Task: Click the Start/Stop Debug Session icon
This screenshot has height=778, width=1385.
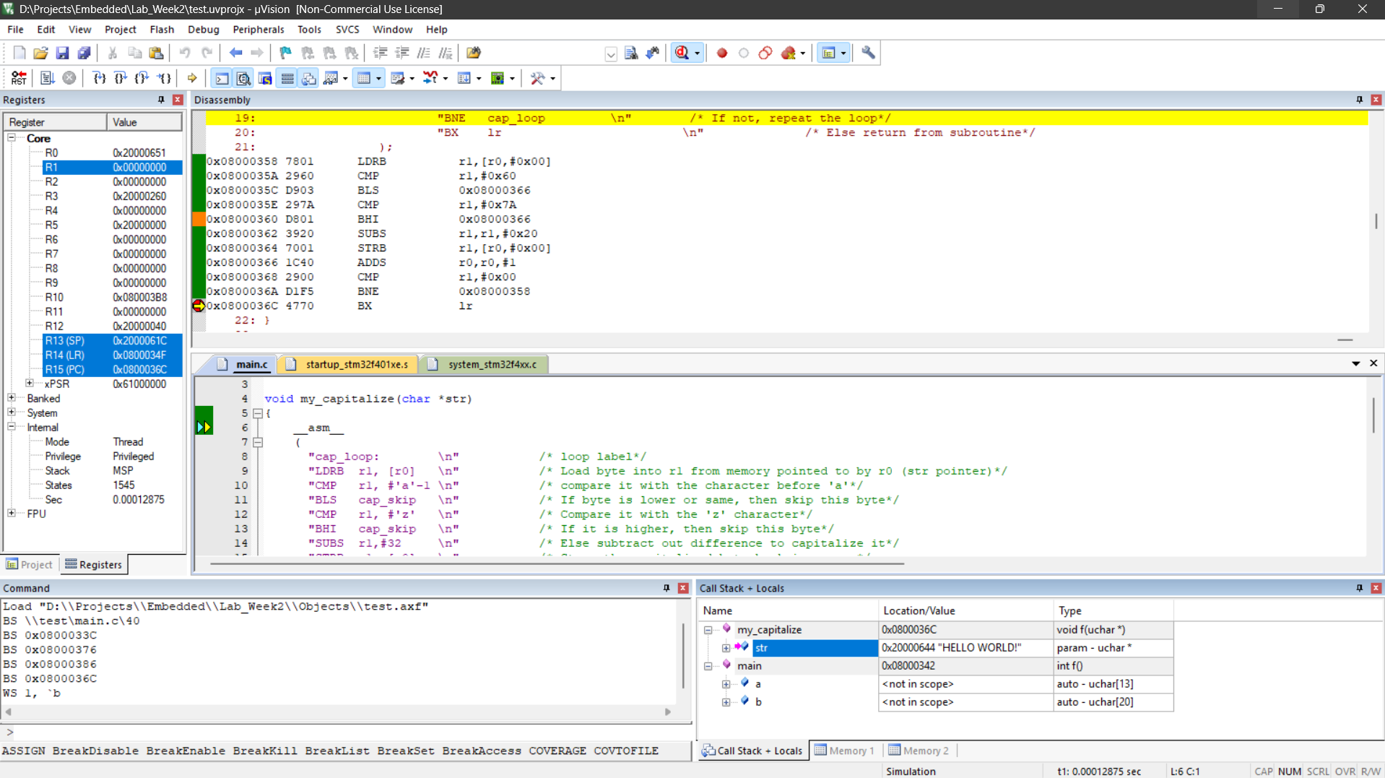Action: click(682, 53)
